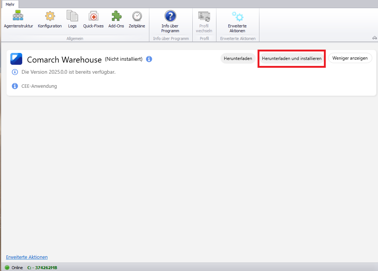Image resolution: width=378 pixels, height=271 pixels.
Task: Click the C: - 374262MB disk space text
Action: tap(42, 268)
